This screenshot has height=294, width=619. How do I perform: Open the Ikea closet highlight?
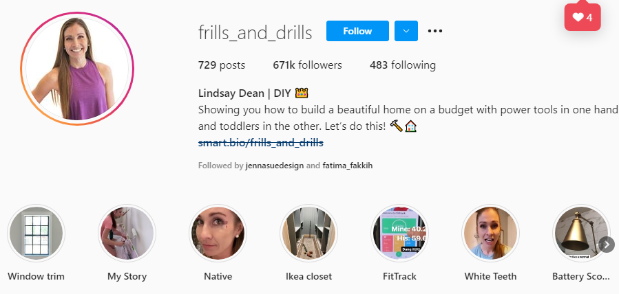[x=308, y=233]
